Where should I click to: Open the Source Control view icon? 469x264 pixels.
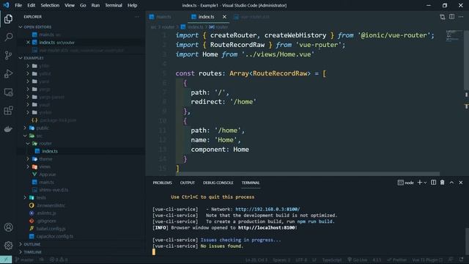8,56
